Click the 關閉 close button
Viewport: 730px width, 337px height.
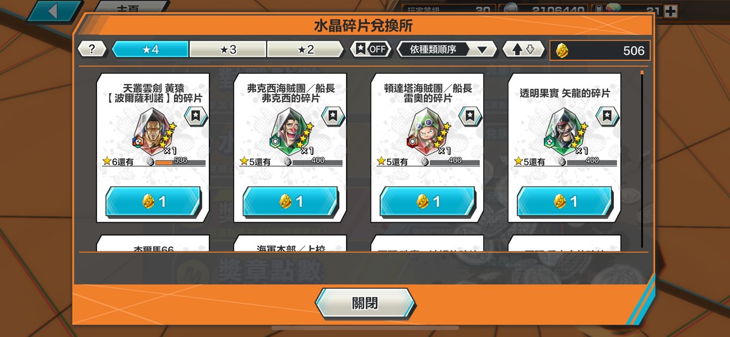pos(365,303)
